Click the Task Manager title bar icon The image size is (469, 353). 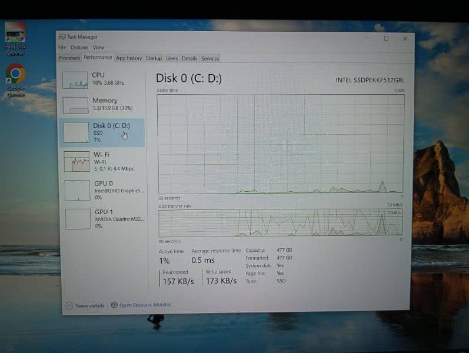tap(62, 37)
